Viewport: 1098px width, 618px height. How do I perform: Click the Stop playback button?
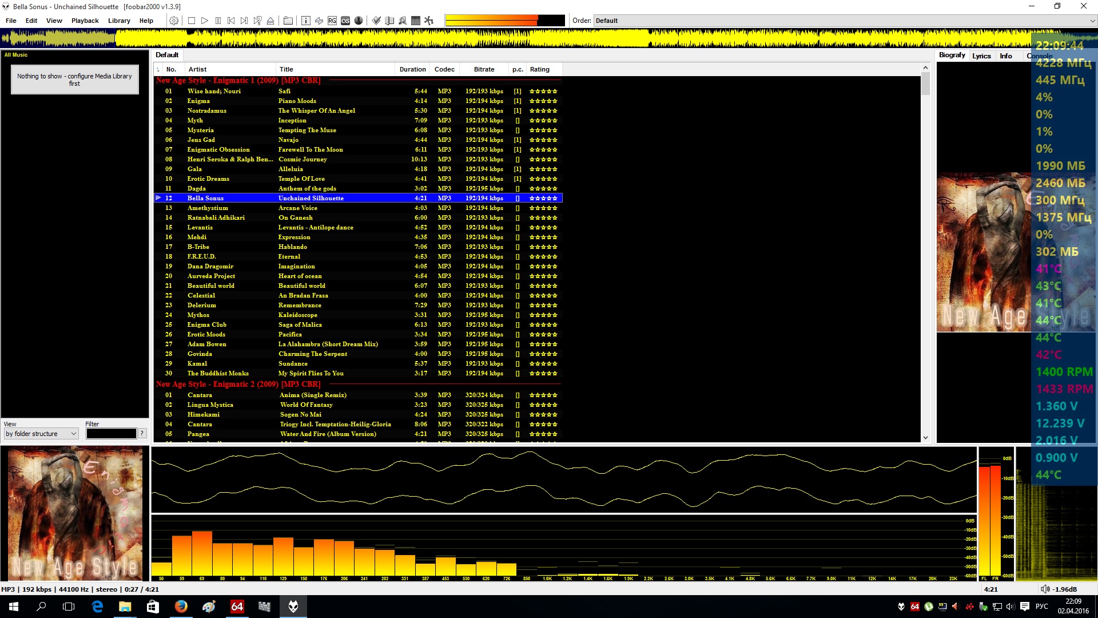coord(192,21)
